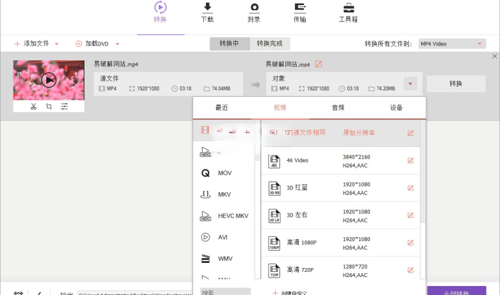This screenshot has height=295, width=500.
Task: Select the 与源文件相同 original resolution preset
Action: click(x=340, y=133)
